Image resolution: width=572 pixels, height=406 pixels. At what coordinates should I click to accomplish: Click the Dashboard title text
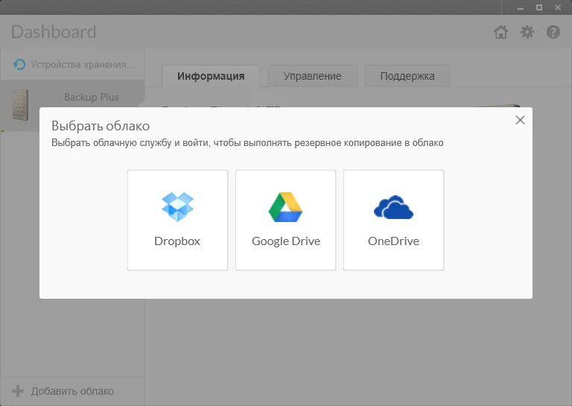[x=54, y=32]
